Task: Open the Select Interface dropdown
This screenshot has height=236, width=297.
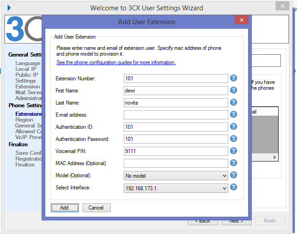Action: [x=176, y=188]
